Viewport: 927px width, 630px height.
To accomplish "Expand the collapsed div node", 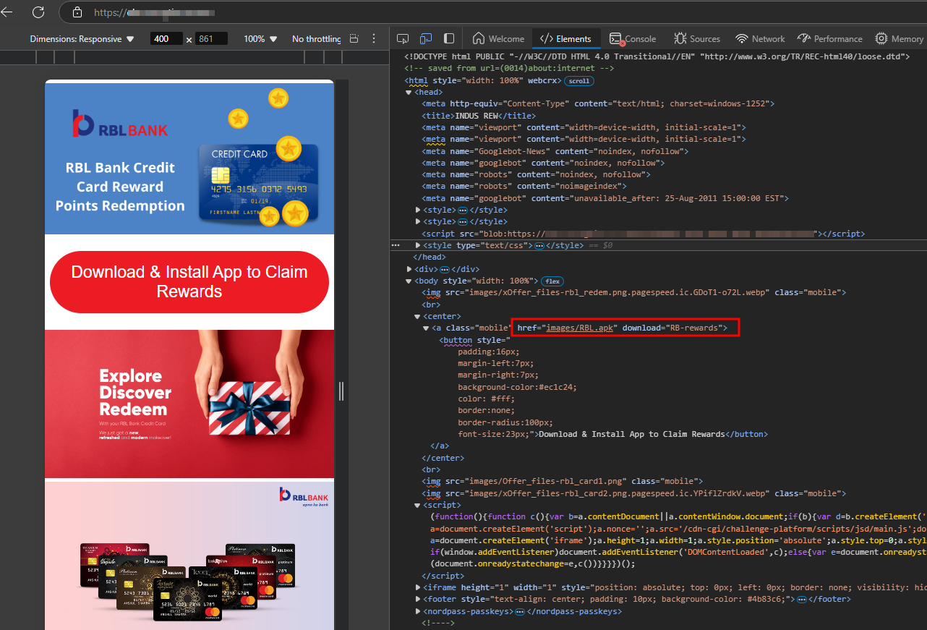I will tap(409, 269).
